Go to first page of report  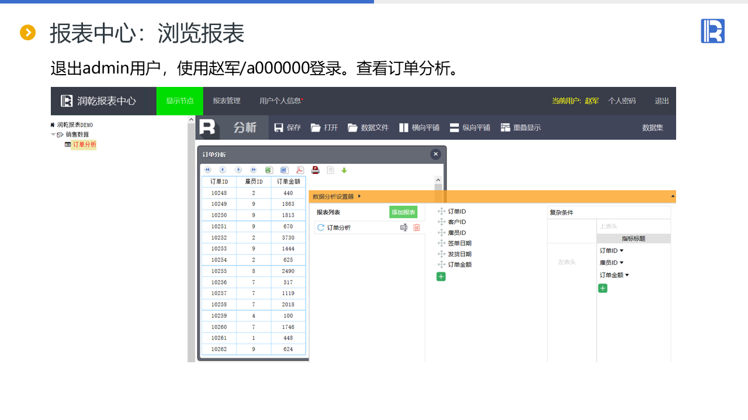207,170
